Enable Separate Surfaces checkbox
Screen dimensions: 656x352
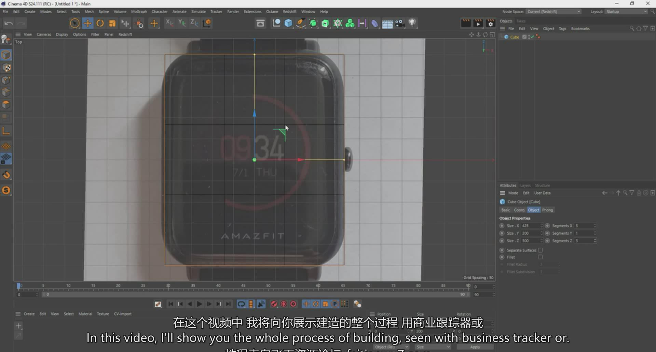pos(540,250)
